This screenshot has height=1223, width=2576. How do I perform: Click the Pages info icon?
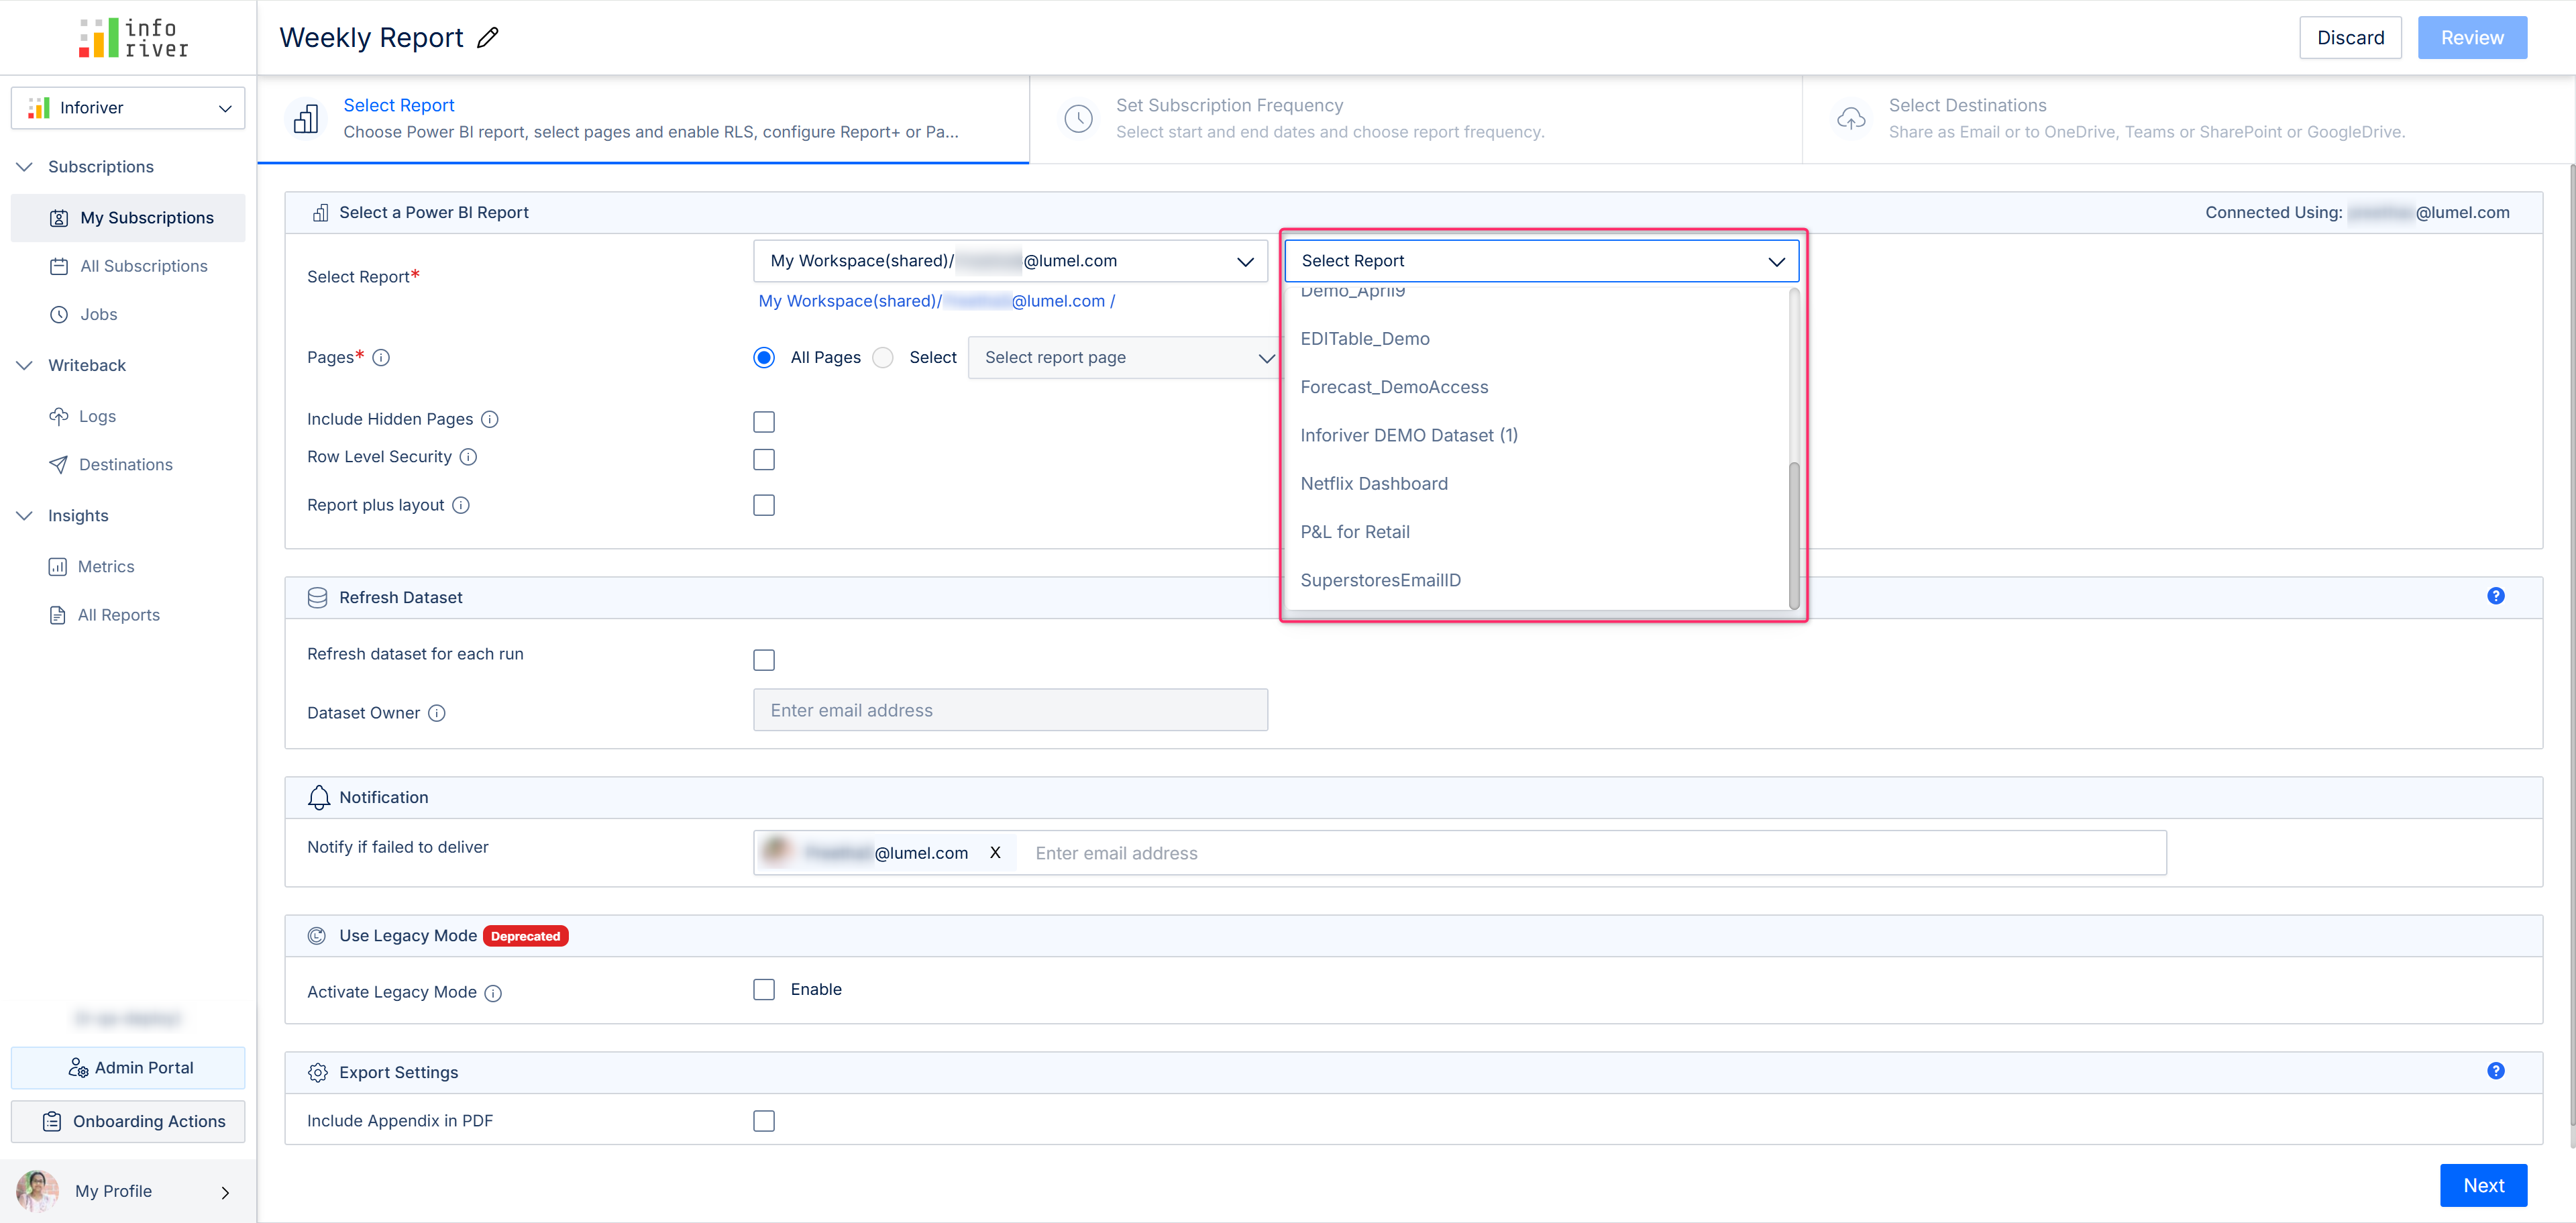[x=381, y=358]
